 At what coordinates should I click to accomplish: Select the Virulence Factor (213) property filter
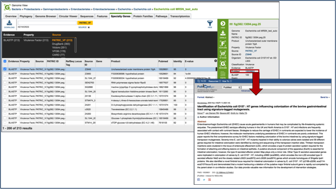[36, 40]
